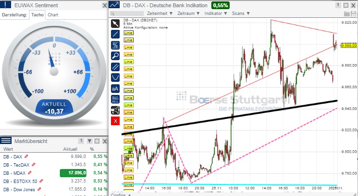Click the save disk icon in chart toolbar
358x196 pixels.
pos(354,14)
